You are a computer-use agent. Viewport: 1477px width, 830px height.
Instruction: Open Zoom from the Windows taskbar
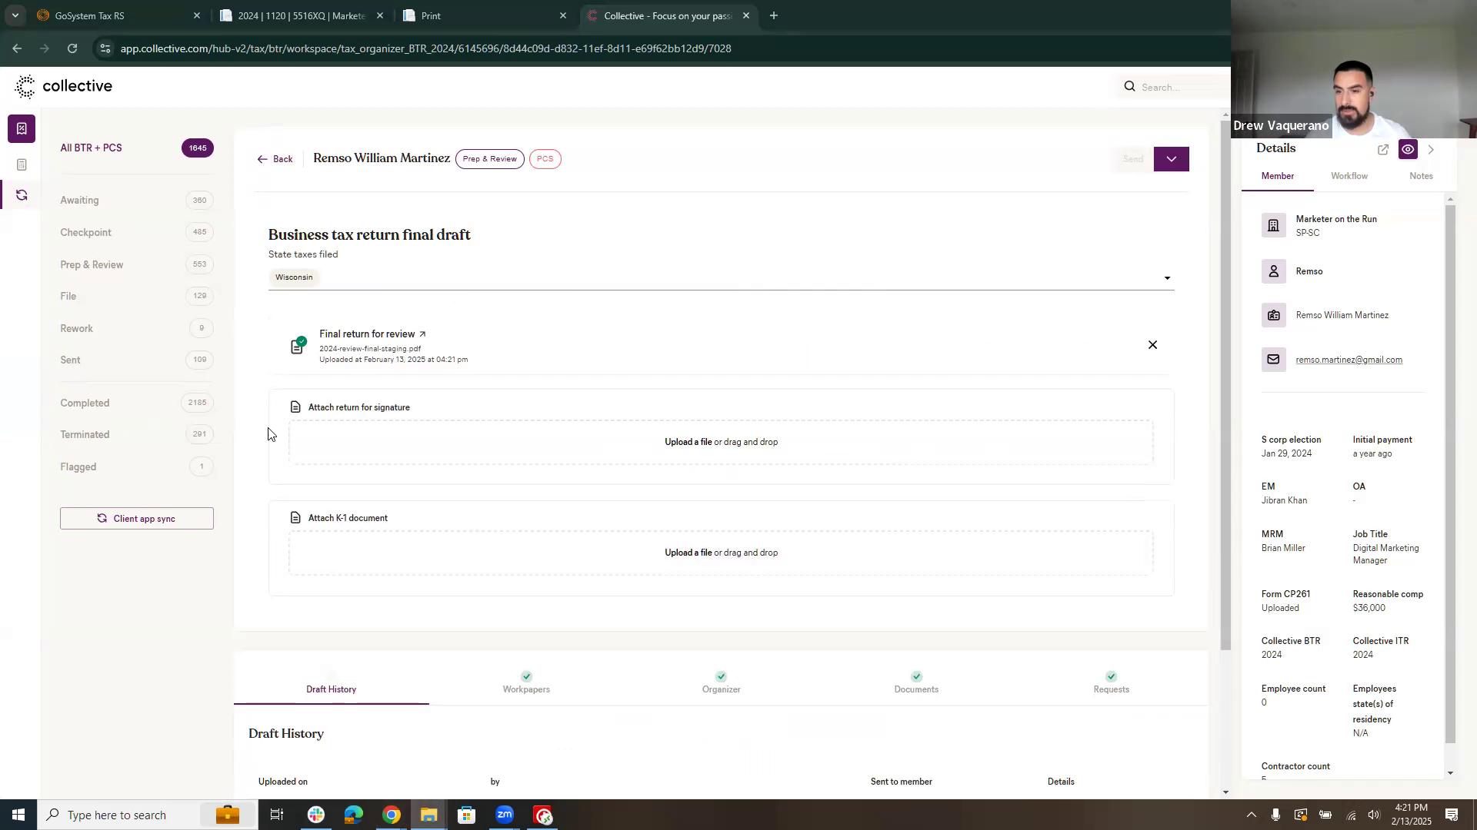(504, 815)
